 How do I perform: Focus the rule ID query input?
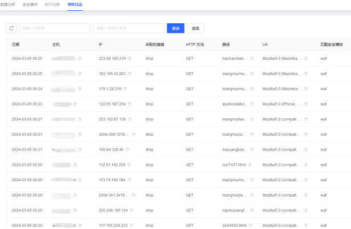pyautogui.click(x=129, y=28)
